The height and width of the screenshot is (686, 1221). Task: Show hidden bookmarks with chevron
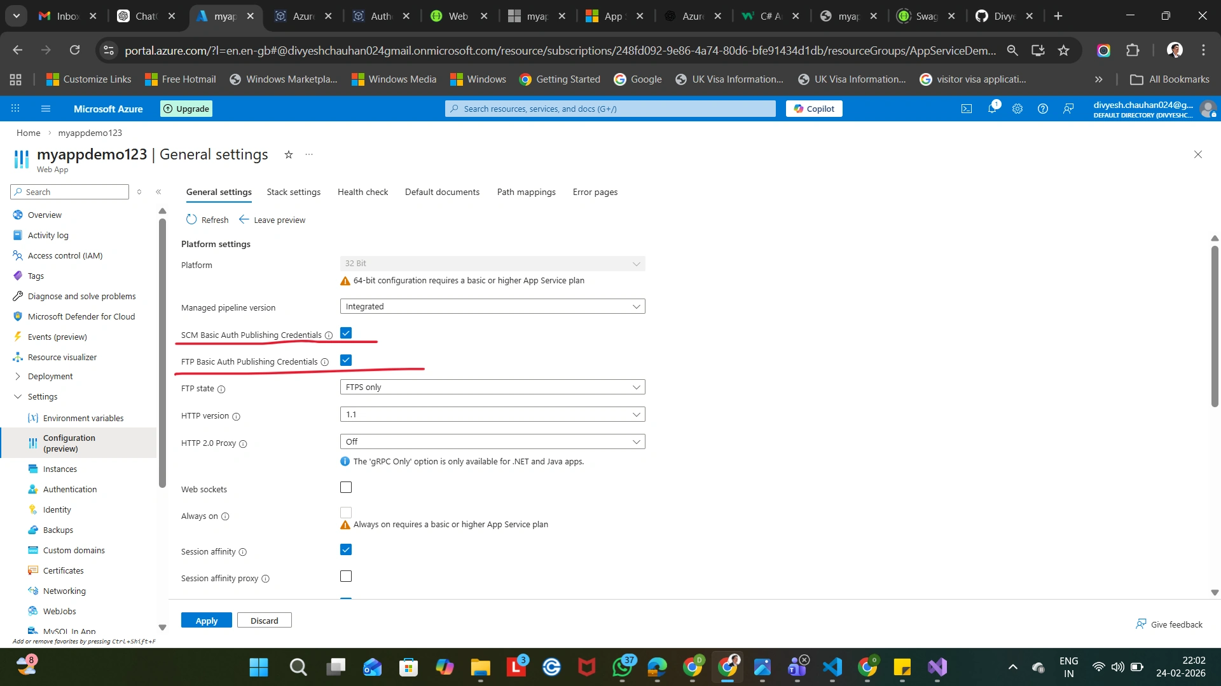coord(1098,79)
